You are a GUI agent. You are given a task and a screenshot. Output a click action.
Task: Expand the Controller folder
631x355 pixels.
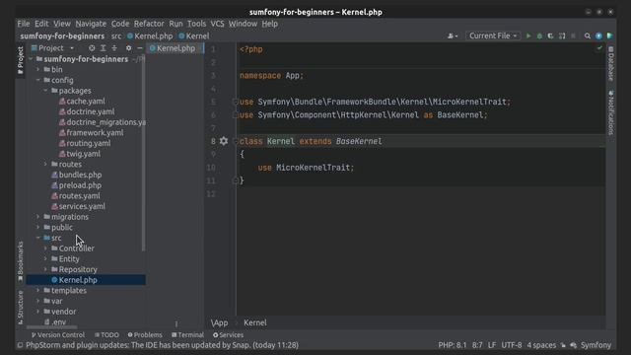45,248
